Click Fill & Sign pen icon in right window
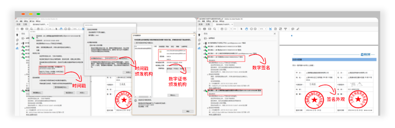 [x=298, y=29]
